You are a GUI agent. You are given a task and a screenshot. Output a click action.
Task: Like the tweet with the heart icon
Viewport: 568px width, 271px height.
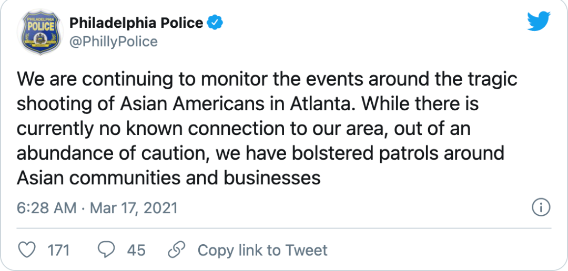27,250
